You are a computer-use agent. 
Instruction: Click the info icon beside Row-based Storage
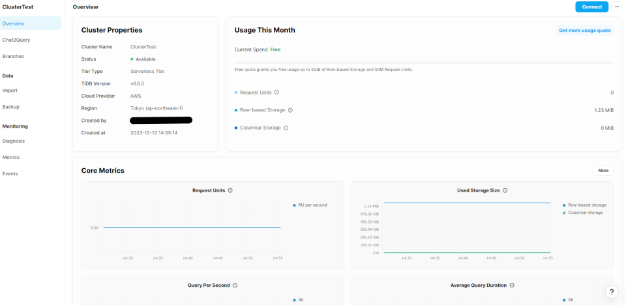pos(290,110)
